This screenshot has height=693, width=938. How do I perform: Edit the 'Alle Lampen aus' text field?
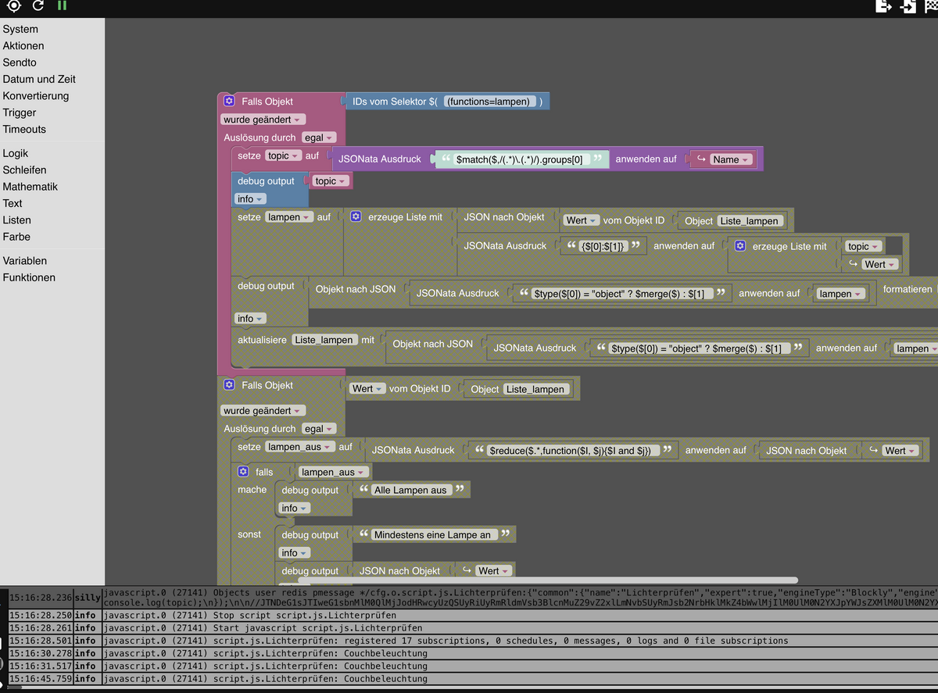coord(410,490)
